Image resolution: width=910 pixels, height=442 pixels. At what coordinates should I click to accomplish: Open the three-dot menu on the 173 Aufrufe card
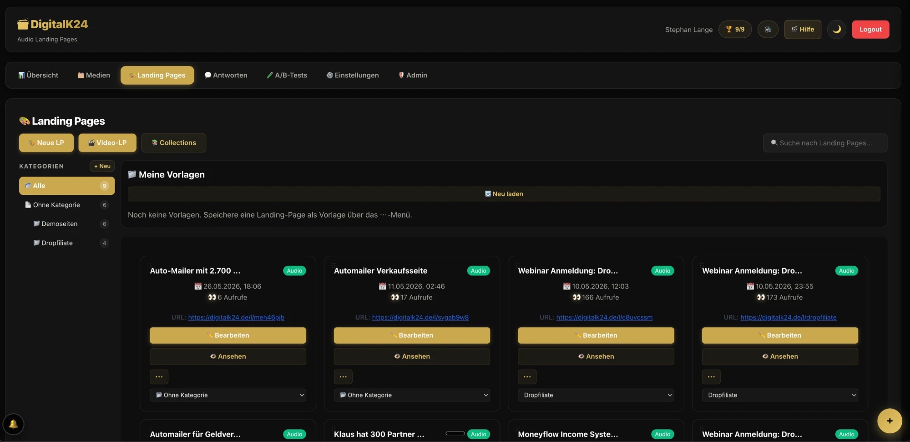(x=711, y=377)
